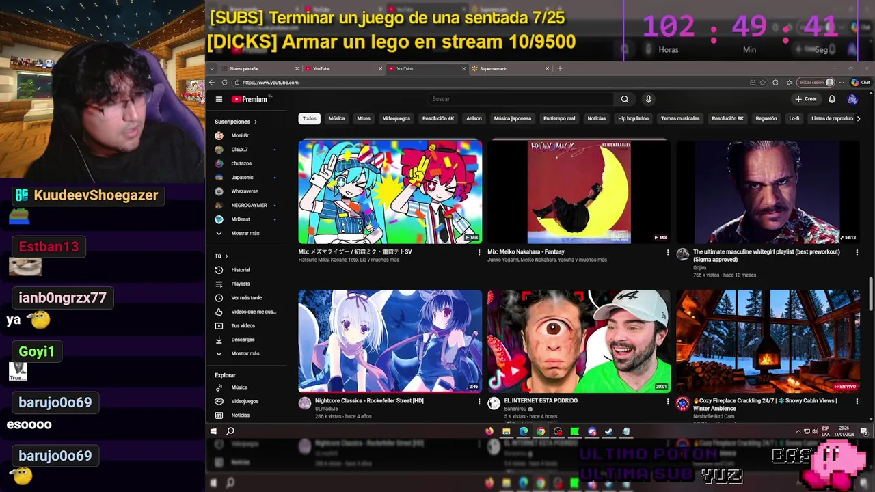Open the account avatar menu
This screenshot has width=875, height=492.
[x=852, y=99]
